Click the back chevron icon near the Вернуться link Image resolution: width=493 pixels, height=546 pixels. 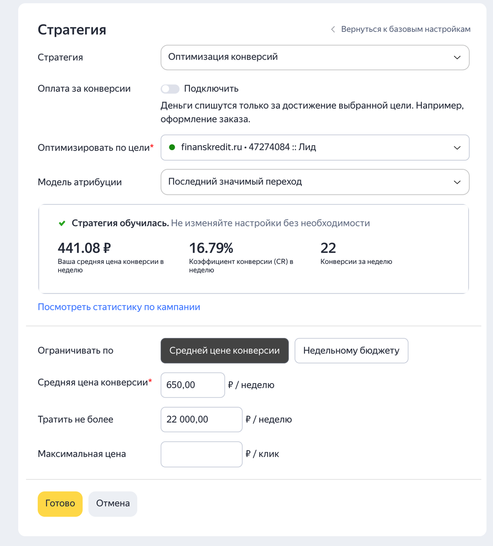point(333,29)
